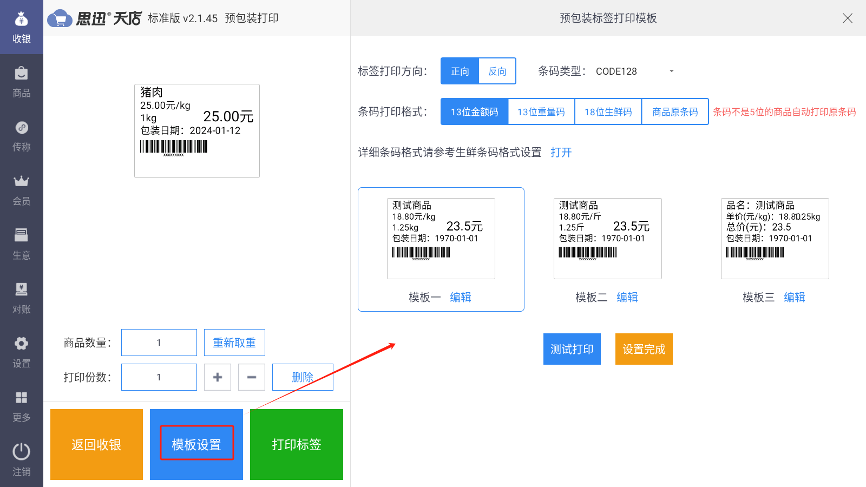The image size is (866, 487).
Task: Click the 重新取重 button
Action: click(234, 343)
